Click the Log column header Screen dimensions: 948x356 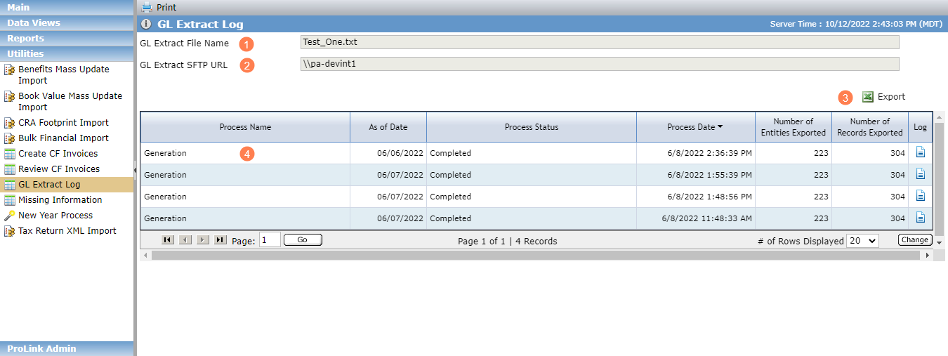[x=921, y=127]
